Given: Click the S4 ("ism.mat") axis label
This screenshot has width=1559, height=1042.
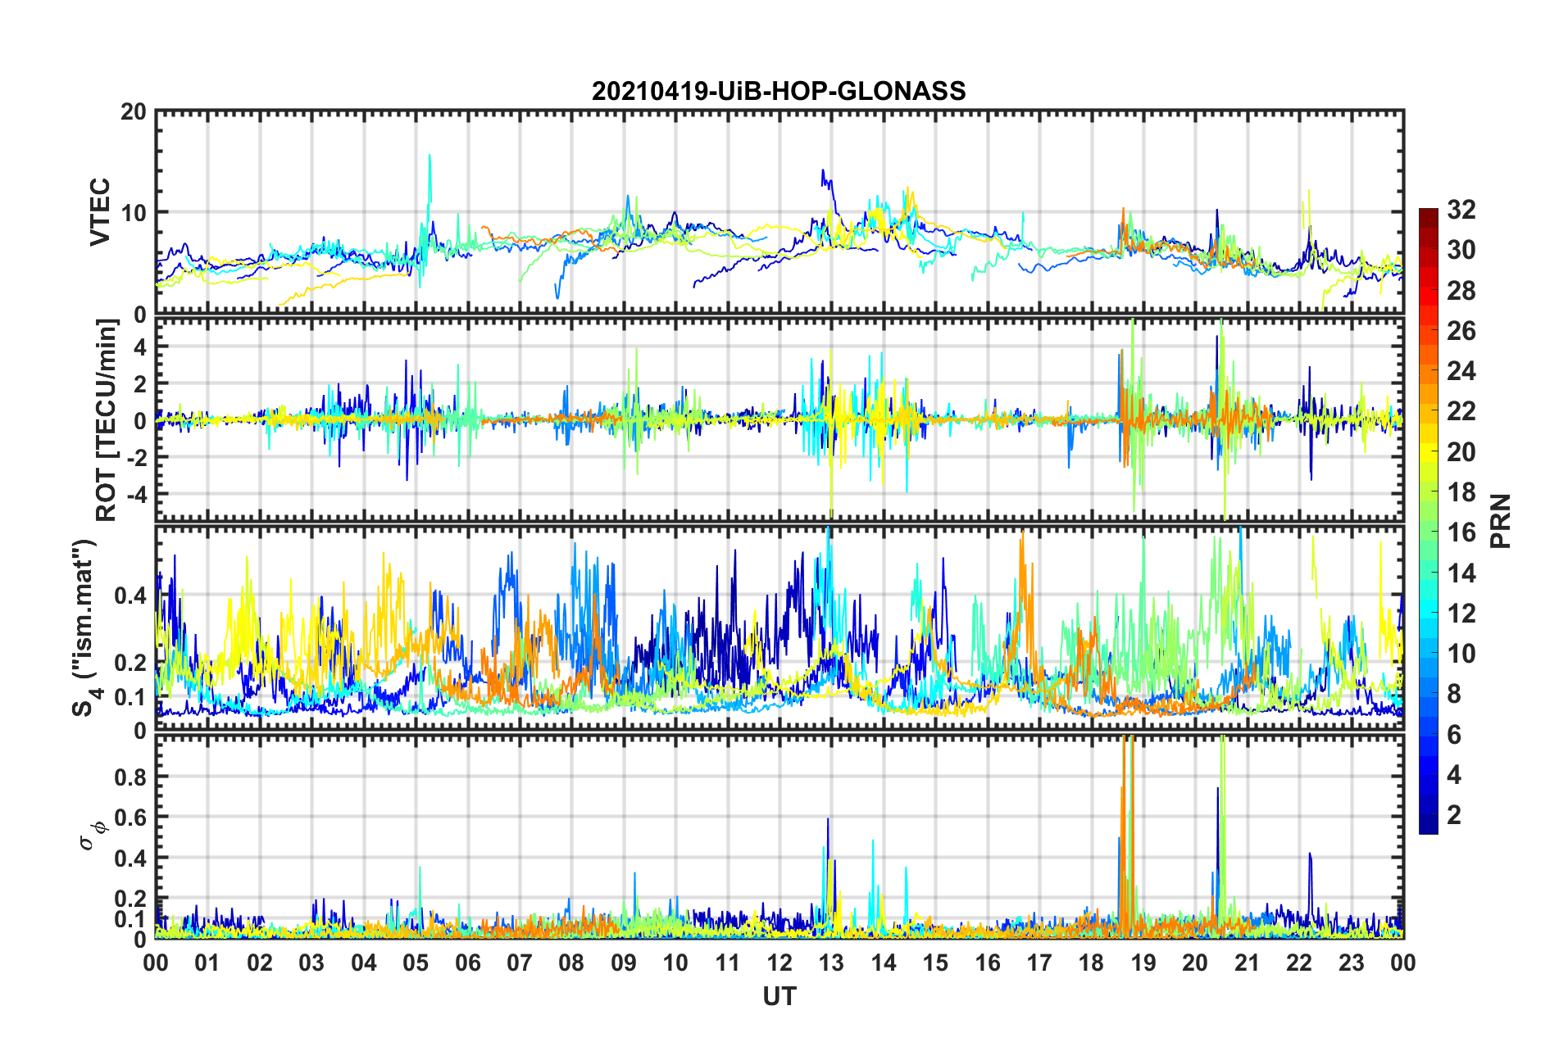Looking at the screenshot, I should pyautogui.click(x=86, y=628).
